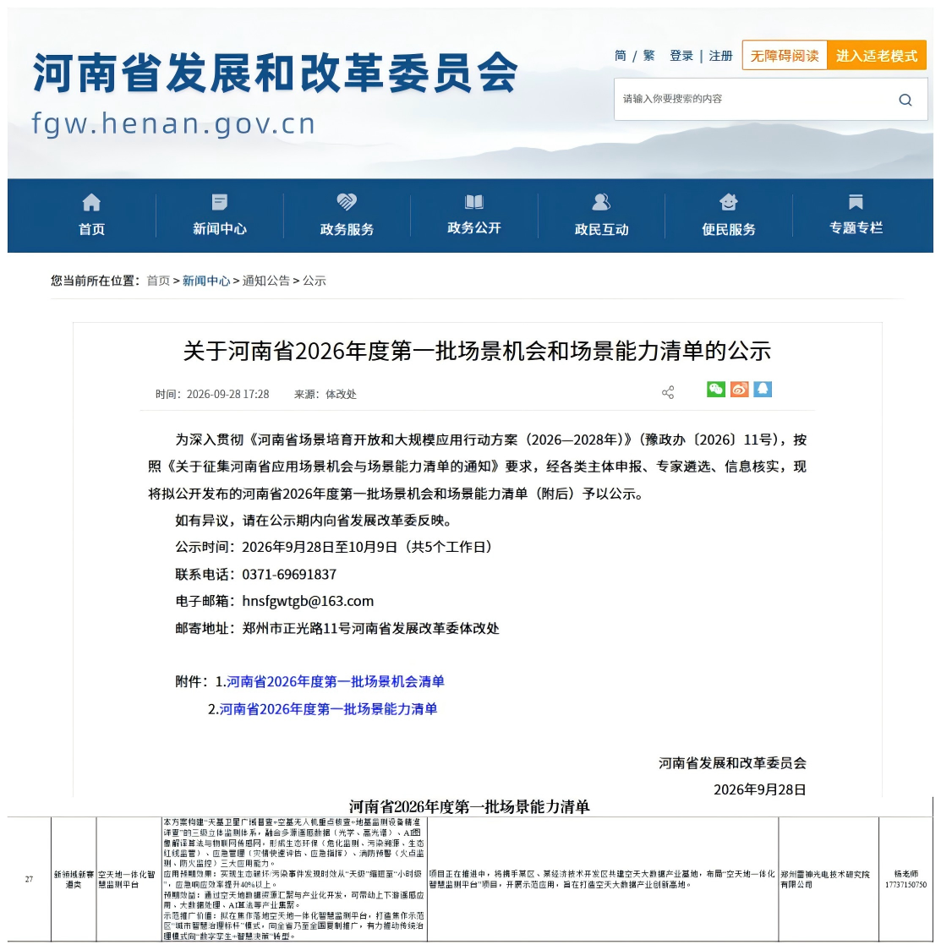
Task: Click the mailing address 郑州市正光路11号 line
Action: click(336, 628)
